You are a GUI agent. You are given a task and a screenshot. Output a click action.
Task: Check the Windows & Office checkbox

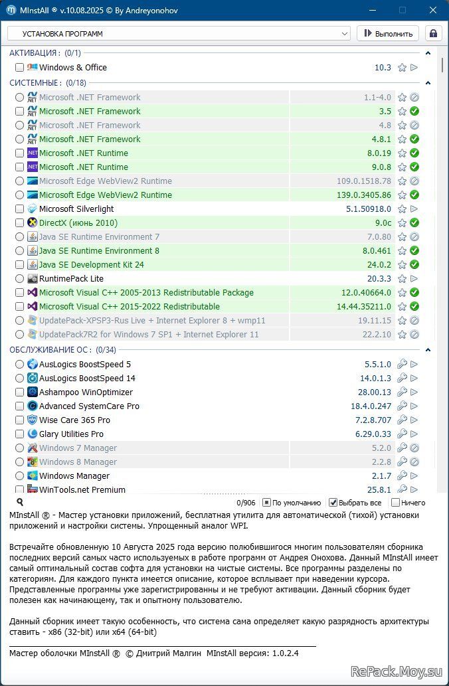pos(19,67)
